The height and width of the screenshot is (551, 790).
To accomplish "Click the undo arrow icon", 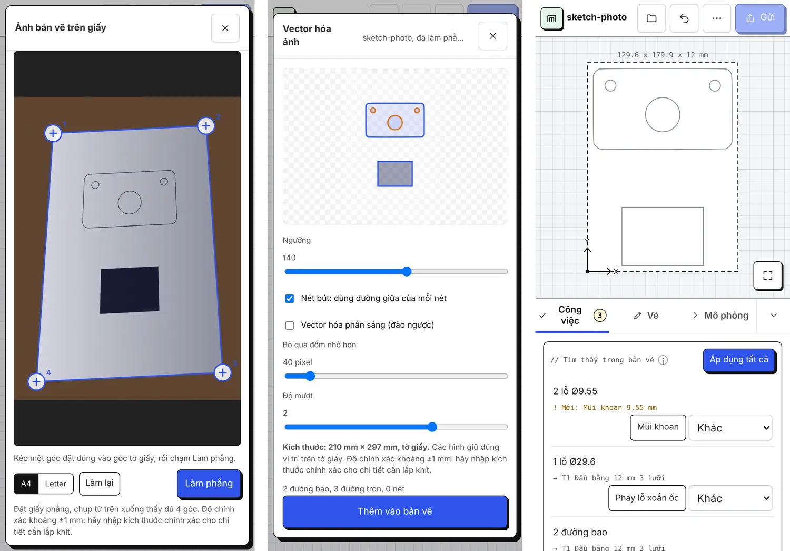I will (x=684, y=18).
